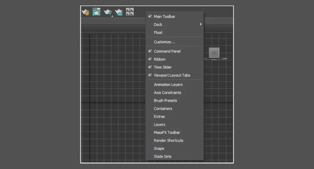Choose Float from the context menu

pyautogui.click(x=174, y=32)
